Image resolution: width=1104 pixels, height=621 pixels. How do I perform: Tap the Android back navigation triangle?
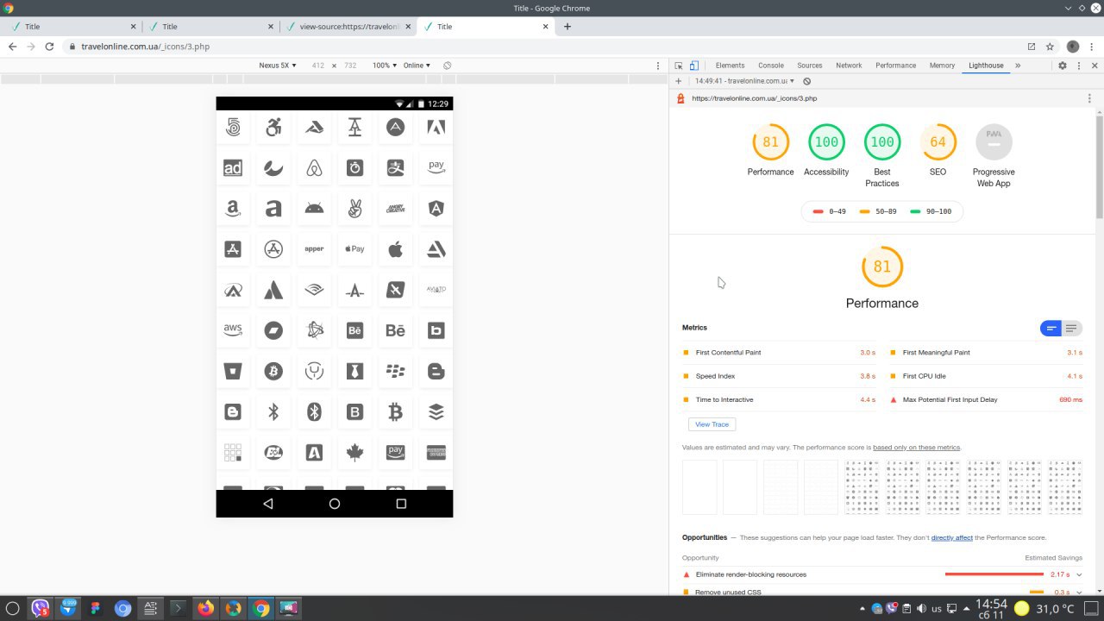(x=268, y=504)
